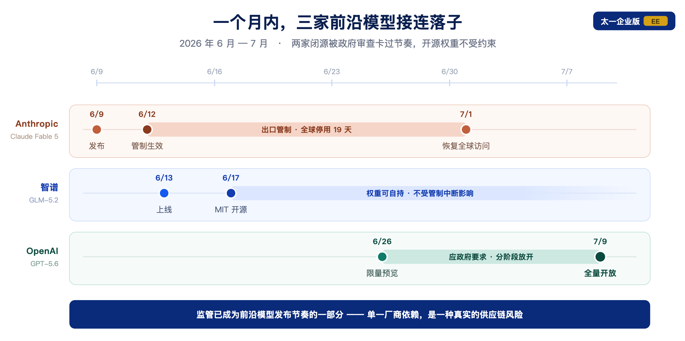The width and height of the screenshot is (685, 341).
Task: Click the 应政府要求 · 分阶段放开 bar
Action: pos(491,257)
